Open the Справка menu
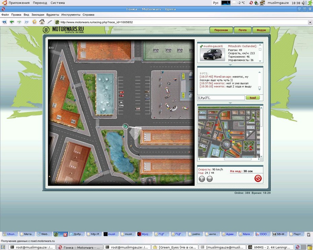The height and width of the screenshot is (250, 313). pos(89,15)
